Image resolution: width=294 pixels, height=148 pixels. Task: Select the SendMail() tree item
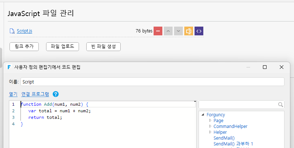[x=224, y=138]
